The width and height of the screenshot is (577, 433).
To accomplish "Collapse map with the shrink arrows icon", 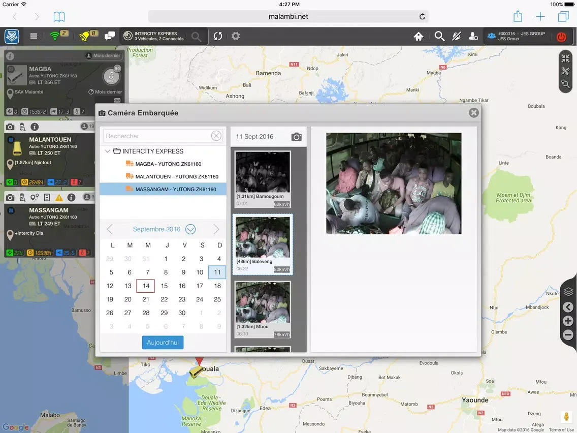I will (x=565, y=58).
